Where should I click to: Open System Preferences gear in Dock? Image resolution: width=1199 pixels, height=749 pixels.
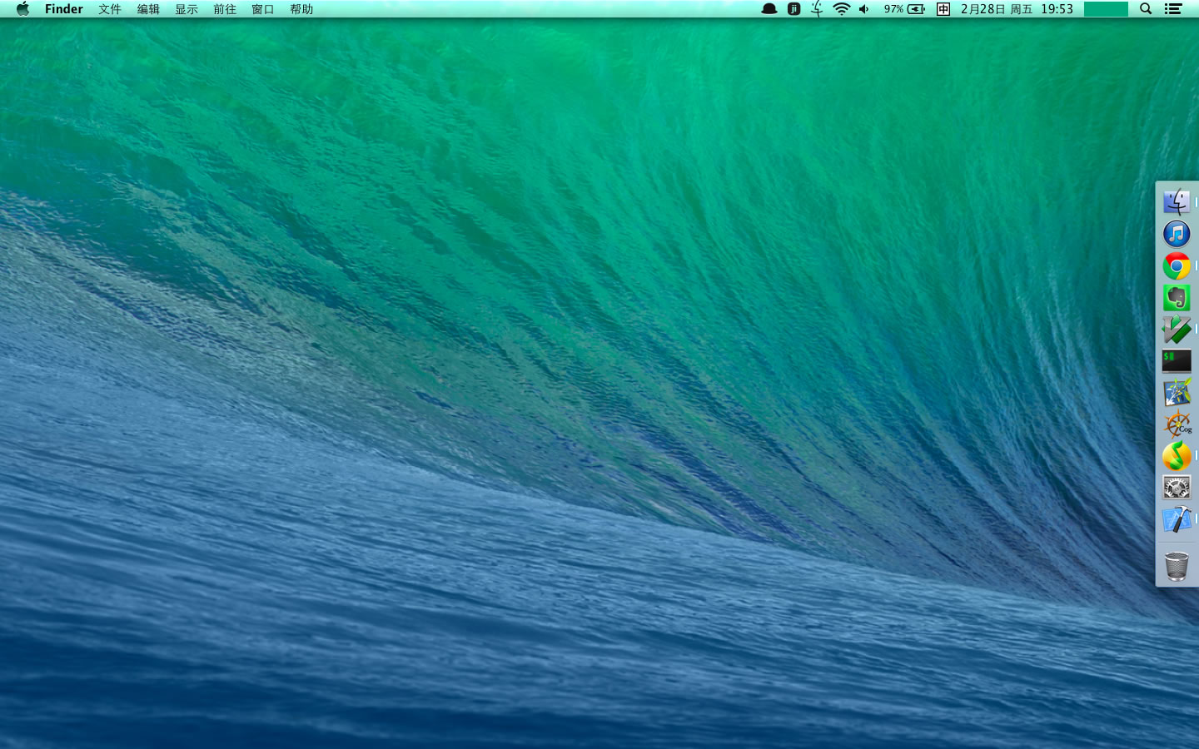tap(1177, 488)
